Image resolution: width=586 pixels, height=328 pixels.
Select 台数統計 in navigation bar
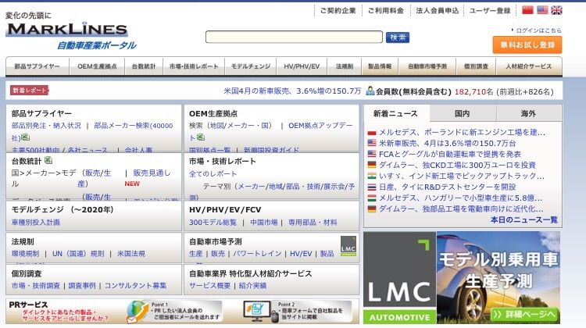[x=144, y=66]
